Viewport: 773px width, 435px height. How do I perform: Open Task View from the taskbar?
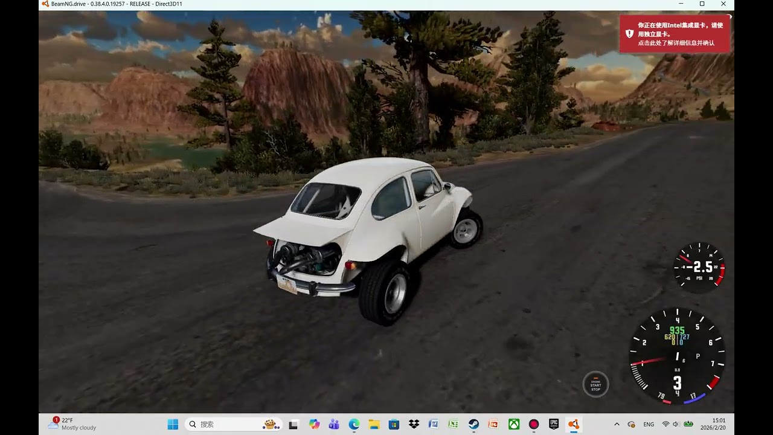tap(293, 424)
